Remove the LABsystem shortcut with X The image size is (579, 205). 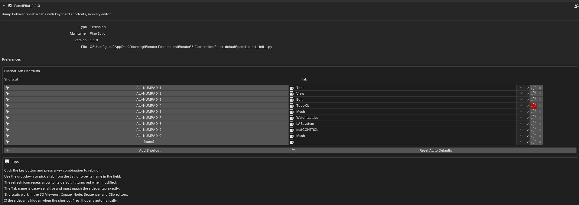pos(540,124)
